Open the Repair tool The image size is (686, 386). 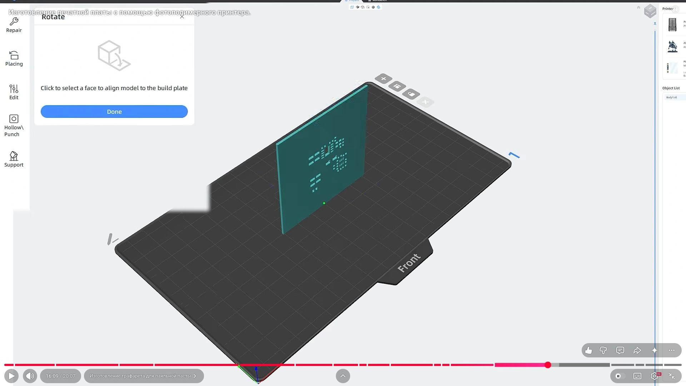point(14,25)
